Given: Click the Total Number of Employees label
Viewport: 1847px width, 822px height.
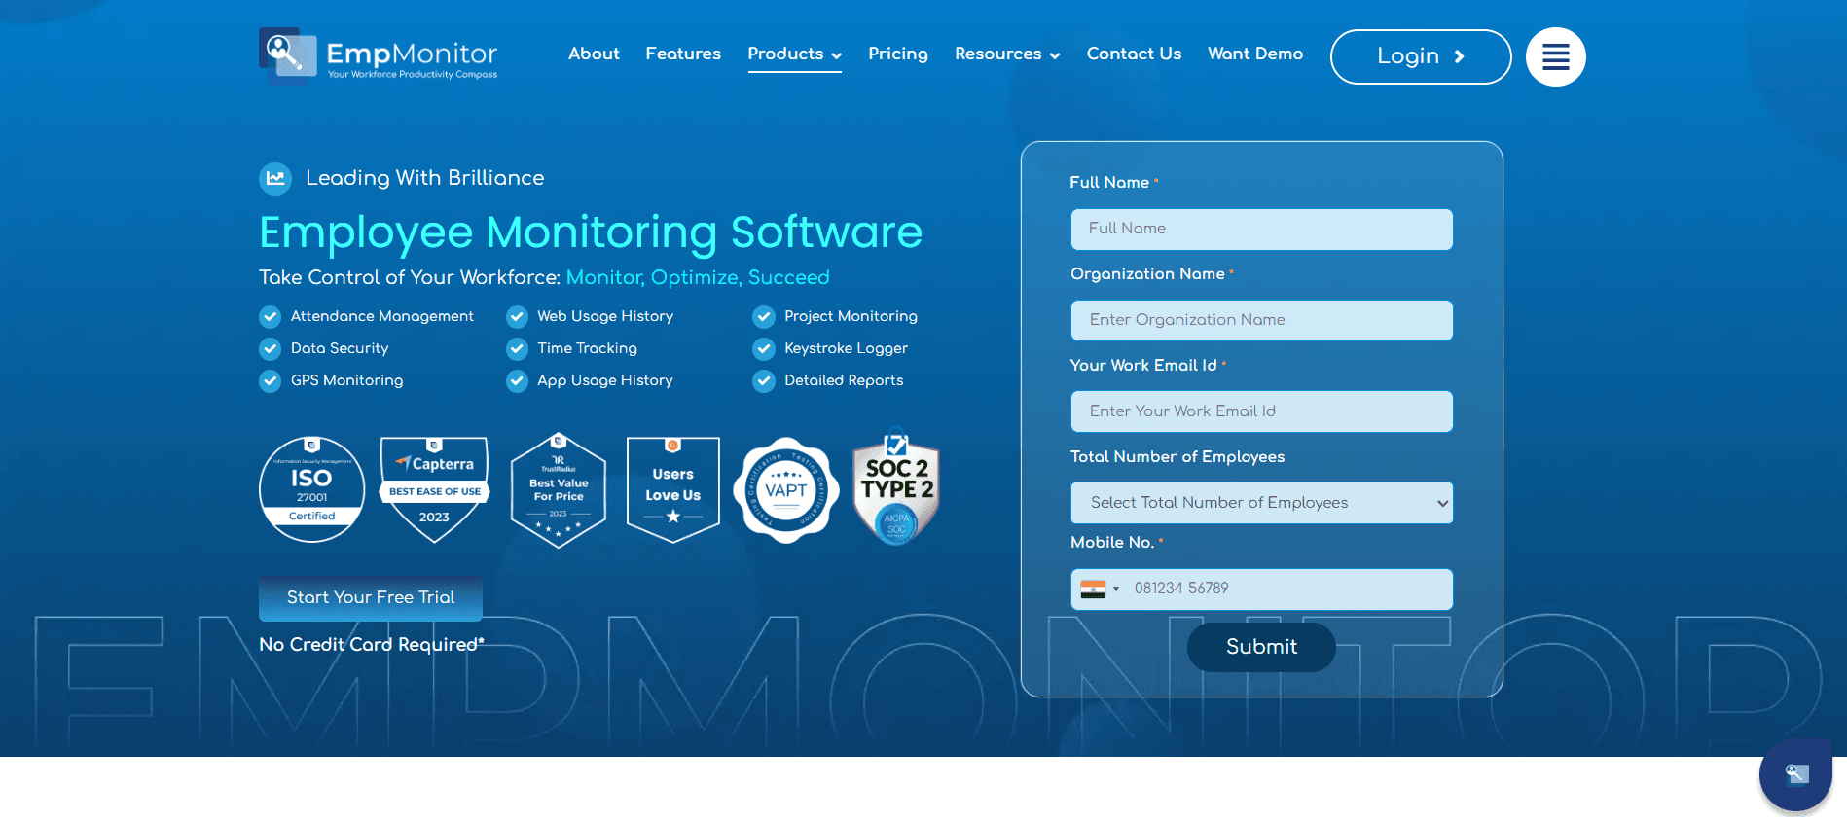Looking at the screenshot, I should pos(1177,456).
